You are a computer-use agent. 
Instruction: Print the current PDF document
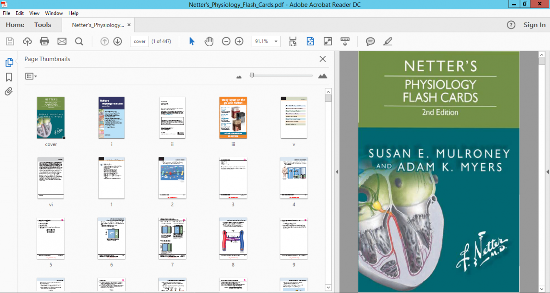coord(44,41)
